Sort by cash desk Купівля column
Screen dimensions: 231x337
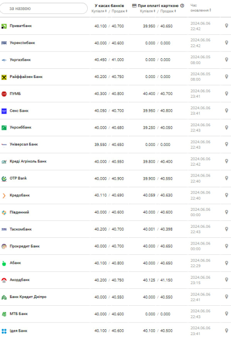(x=99, y=11)
